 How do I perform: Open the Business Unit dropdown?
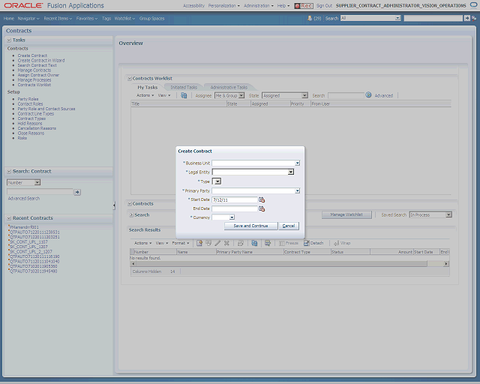click(x=297, y=163)
